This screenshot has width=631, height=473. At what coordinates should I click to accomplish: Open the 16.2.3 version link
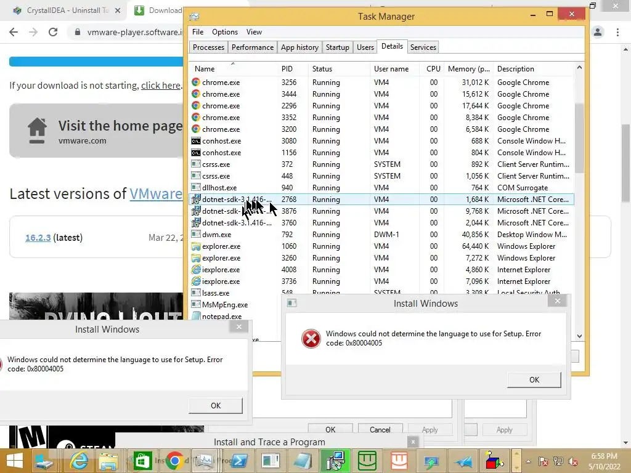38,238
